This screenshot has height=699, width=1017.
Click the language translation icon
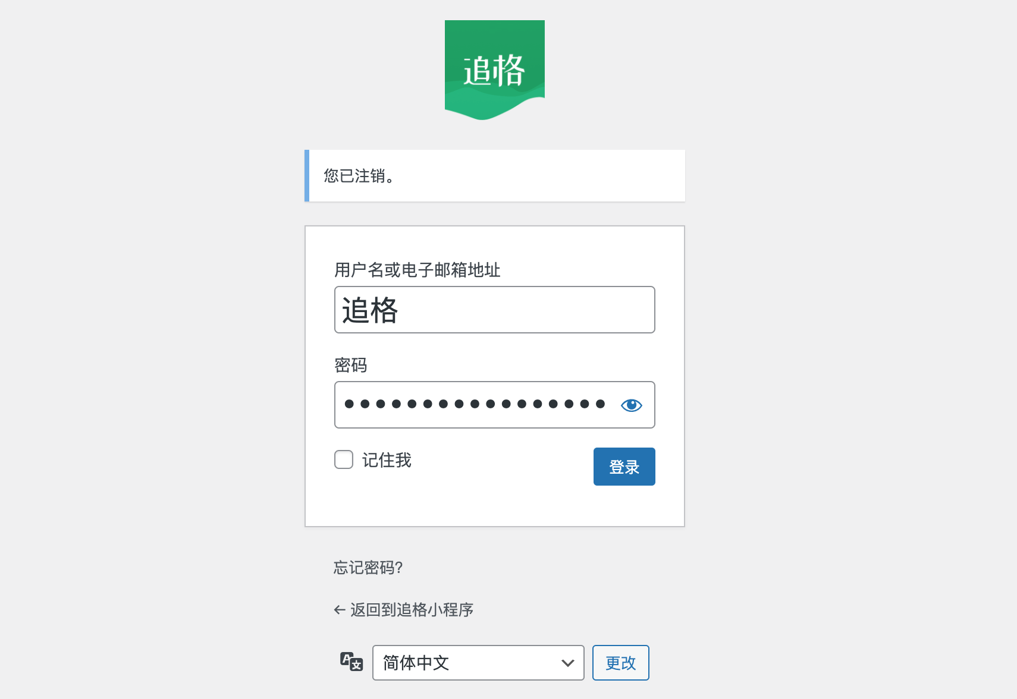tap(351, 662)
